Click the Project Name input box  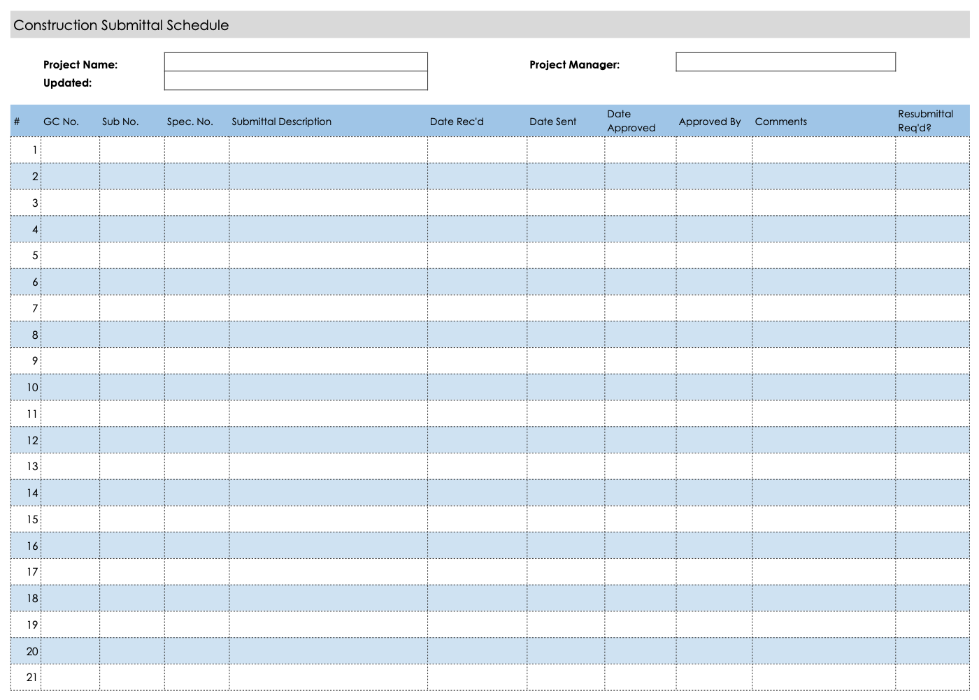294,61
